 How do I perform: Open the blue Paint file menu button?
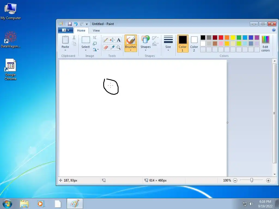66,30
